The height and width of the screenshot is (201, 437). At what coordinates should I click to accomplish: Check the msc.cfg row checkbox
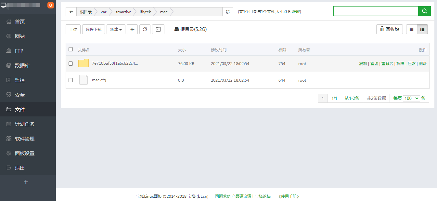71,80
